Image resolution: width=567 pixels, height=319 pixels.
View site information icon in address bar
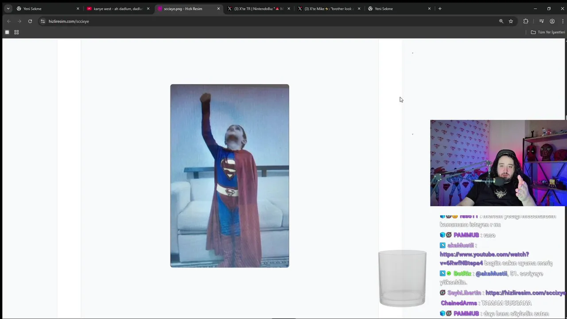(x=43, y=21)
